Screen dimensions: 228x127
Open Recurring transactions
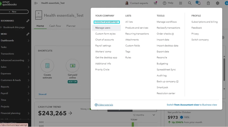[x=137, y=34]
